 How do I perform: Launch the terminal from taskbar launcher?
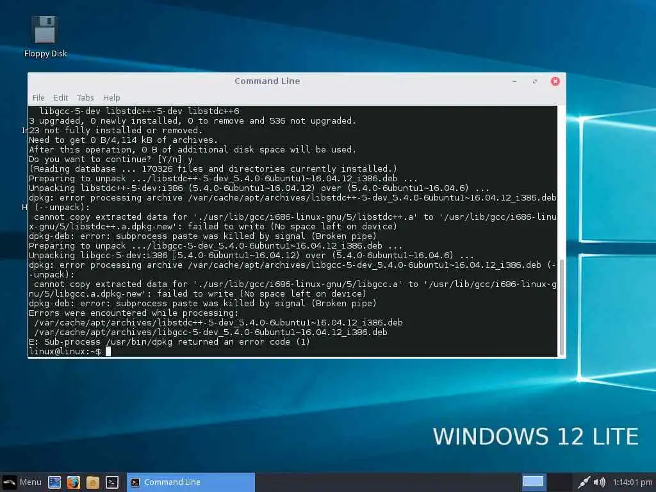(111, 482)
